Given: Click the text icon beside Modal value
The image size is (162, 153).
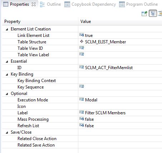Looking at the screenshot, I should pyautogui.click(x=82, y=99).
